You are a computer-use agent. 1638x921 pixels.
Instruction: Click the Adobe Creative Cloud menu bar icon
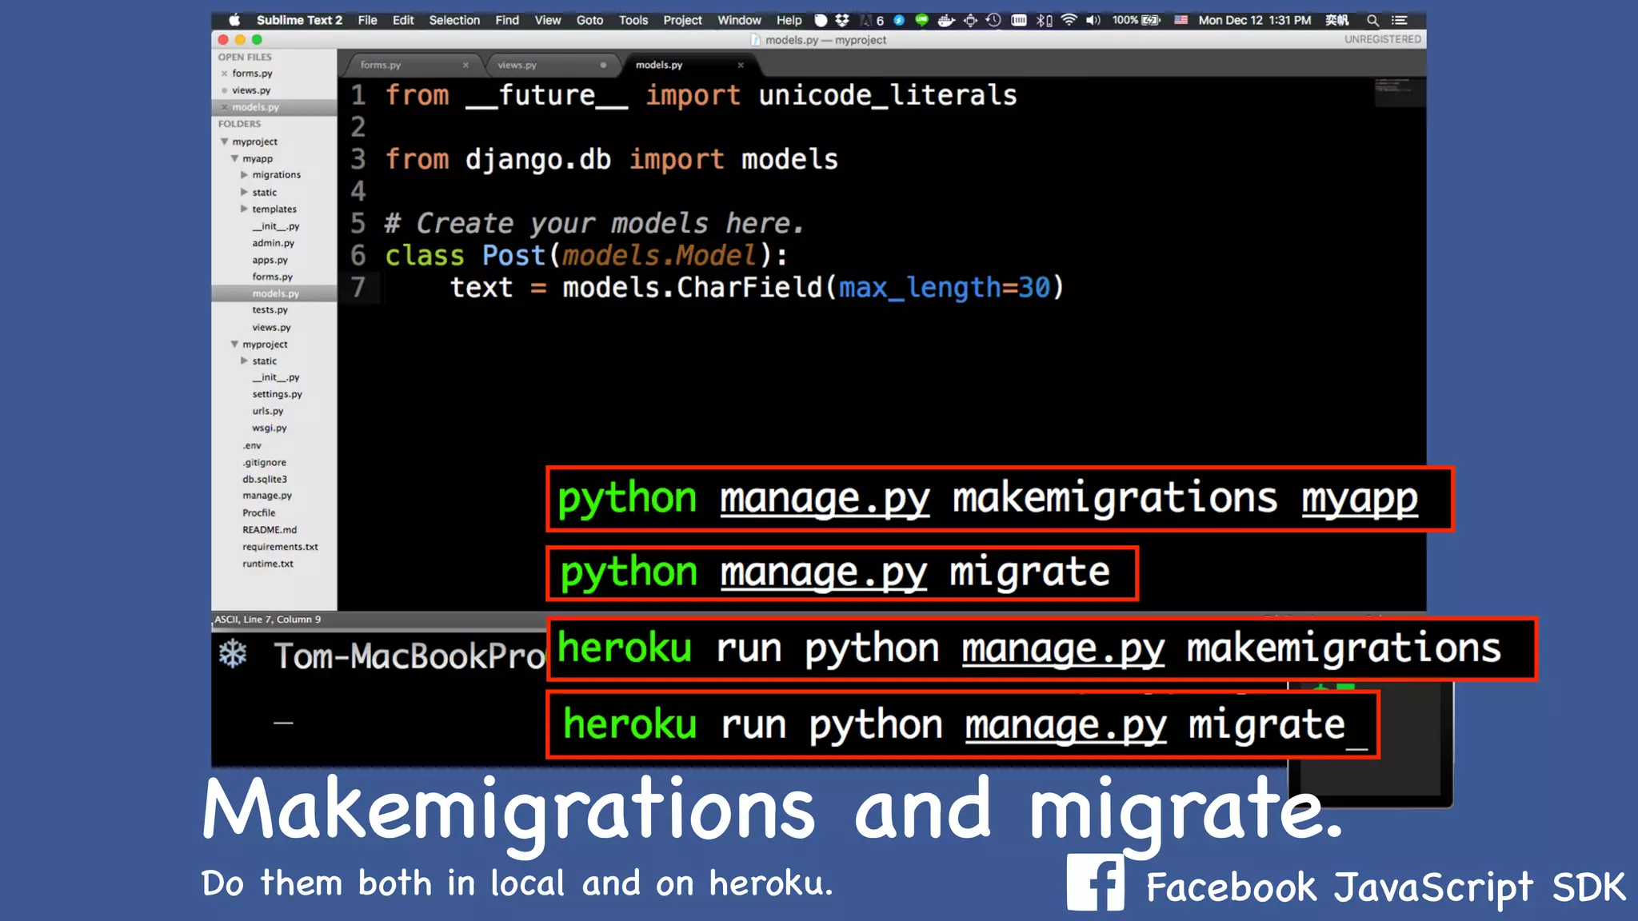[x=866, y=20]
